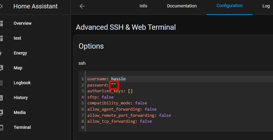Click the test dashboard icon
The height and width of the screenshot is (140, 273).
(x=1, y=38)
